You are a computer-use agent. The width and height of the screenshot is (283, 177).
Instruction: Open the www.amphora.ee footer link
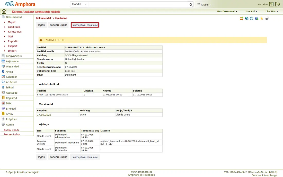pos(141,172)
